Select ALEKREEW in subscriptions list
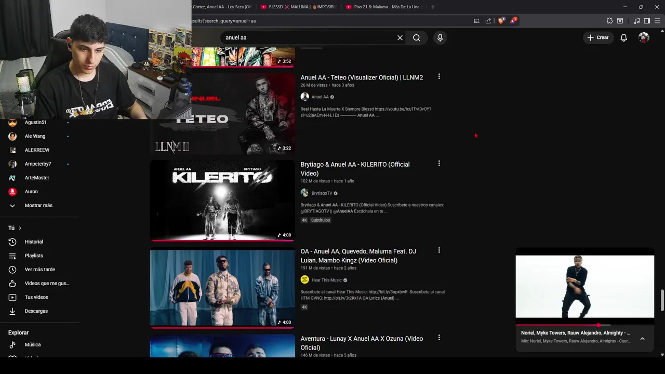665x374 pixels. pyautogui.click(x=37, y=150)
